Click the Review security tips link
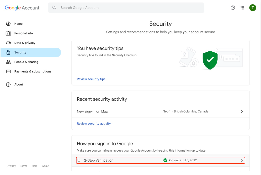 [91, 79]
